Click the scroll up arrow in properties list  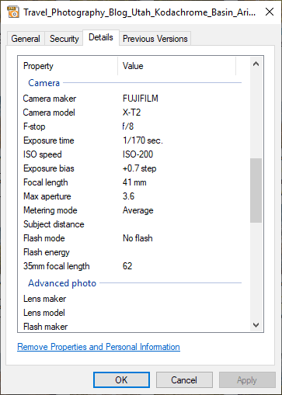[256, 64]
